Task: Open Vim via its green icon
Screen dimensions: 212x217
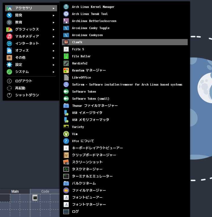Action: (x=66, y=134)
